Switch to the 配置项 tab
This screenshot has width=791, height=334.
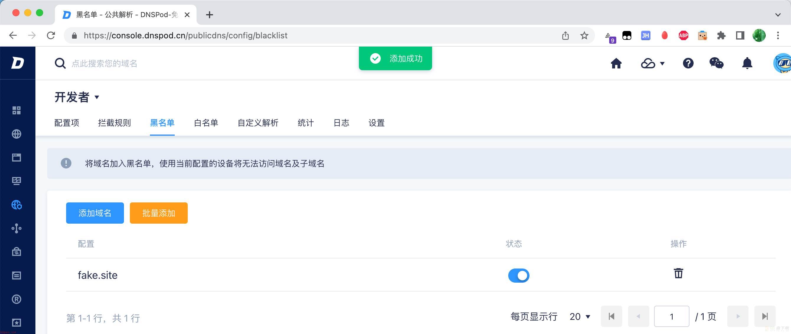pos(67,123)
